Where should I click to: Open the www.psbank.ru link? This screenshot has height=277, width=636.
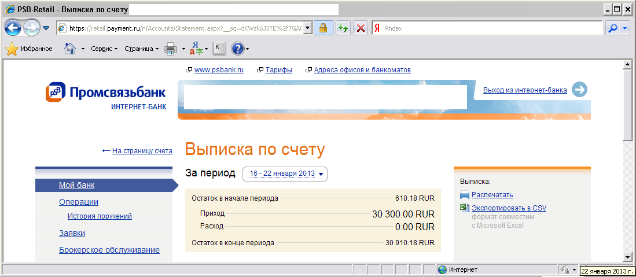click(219, 70)
